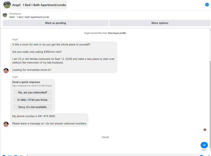Send the "Sorry, it's not available." response
Screen dimensions: 211x156
[x=32, y=107]
